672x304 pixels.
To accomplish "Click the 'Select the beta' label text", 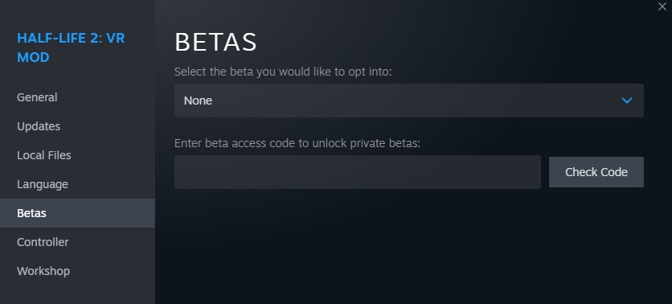I will pos(283,72).
